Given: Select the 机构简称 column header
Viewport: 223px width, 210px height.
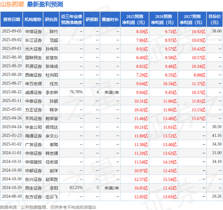Looking at the screenshot, I should pyautogui.click(x=33, y=19).
